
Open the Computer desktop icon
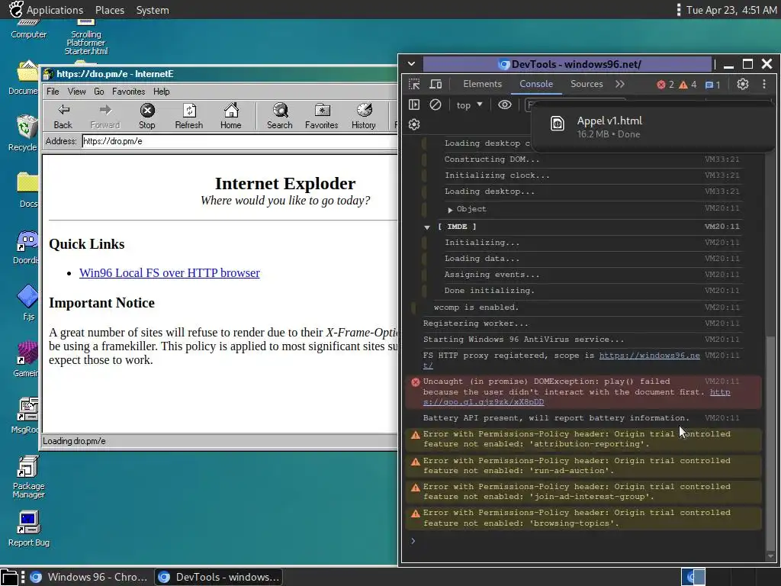28,29
